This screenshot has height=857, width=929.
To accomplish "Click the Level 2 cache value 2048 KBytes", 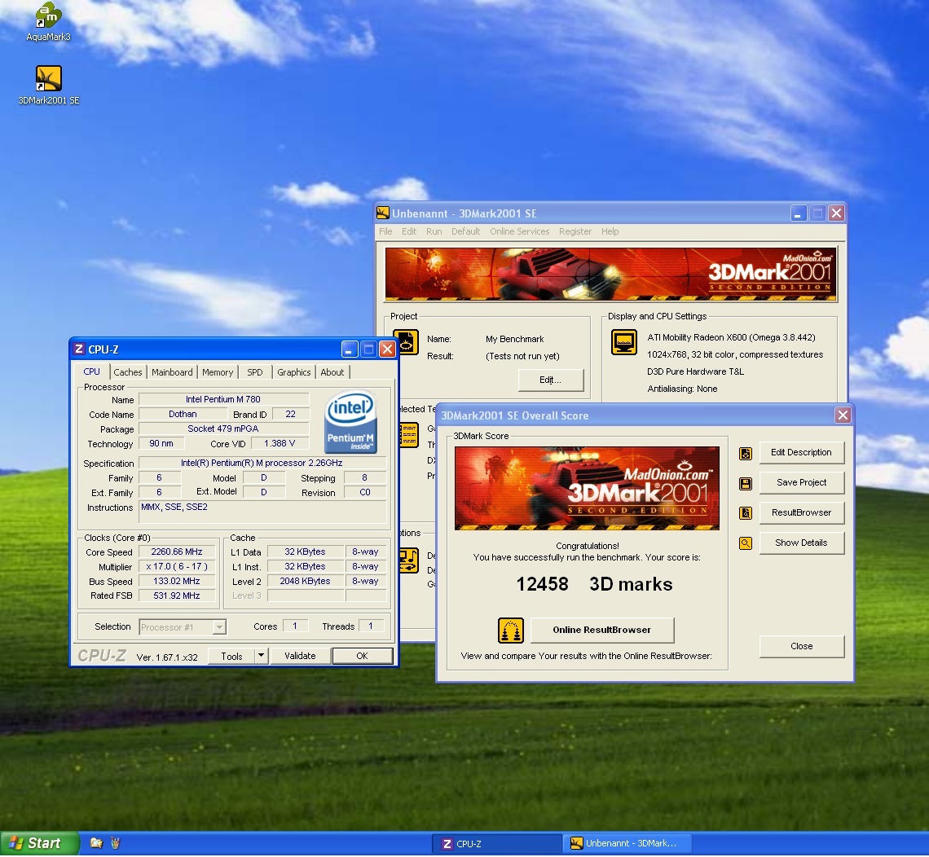I will click(305, 582).
